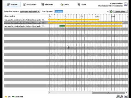Screen dimensions: 131x98
Task: Open the Class Loaders tab
Action: pyautogui.click(x=30, y=4)
